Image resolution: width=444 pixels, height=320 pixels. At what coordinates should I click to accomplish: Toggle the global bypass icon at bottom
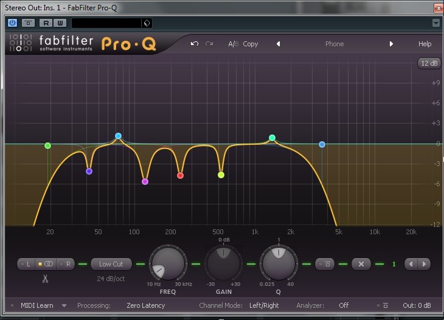coord(383,305)
